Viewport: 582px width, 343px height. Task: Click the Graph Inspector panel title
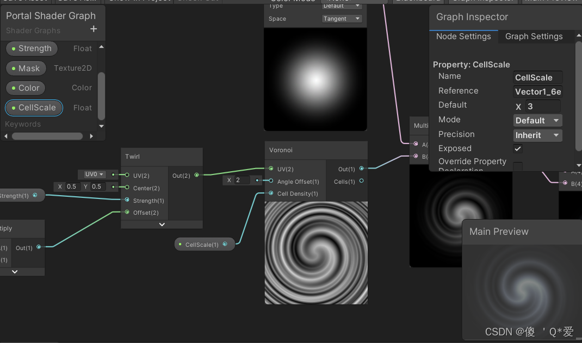pos(472,17)
